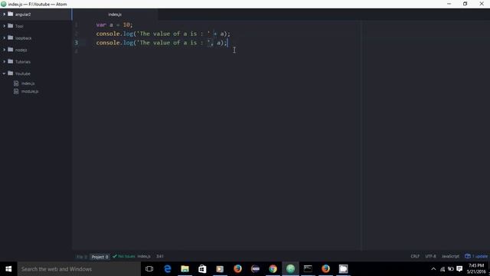Click the Tutorials folder icon
Image resolution: width=490 pixels, height=276 pixels.
pyautogui.click(x=11, y=61)
